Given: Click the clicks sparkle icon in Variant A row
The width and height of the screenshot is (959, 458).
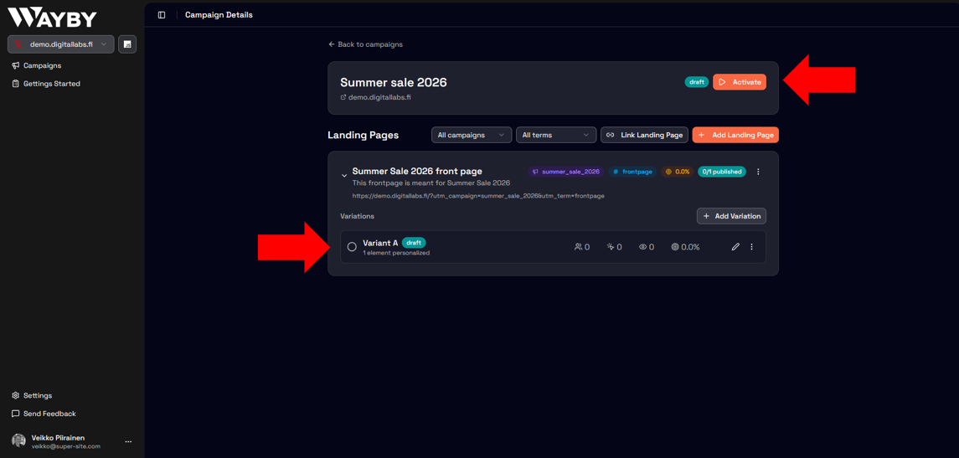Looking at the screenshot, I should (x=610, y=247).
